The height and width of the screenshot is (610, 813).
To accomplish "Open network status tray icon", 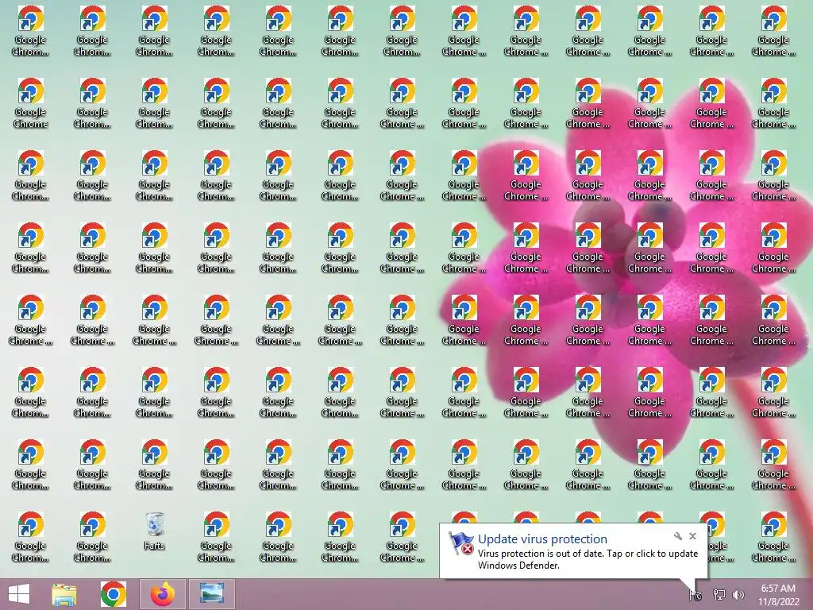I will 719,595.
